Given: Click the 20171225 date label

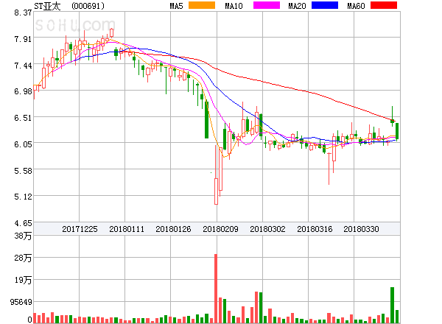Looking at the screenshot, I should 80,229.
